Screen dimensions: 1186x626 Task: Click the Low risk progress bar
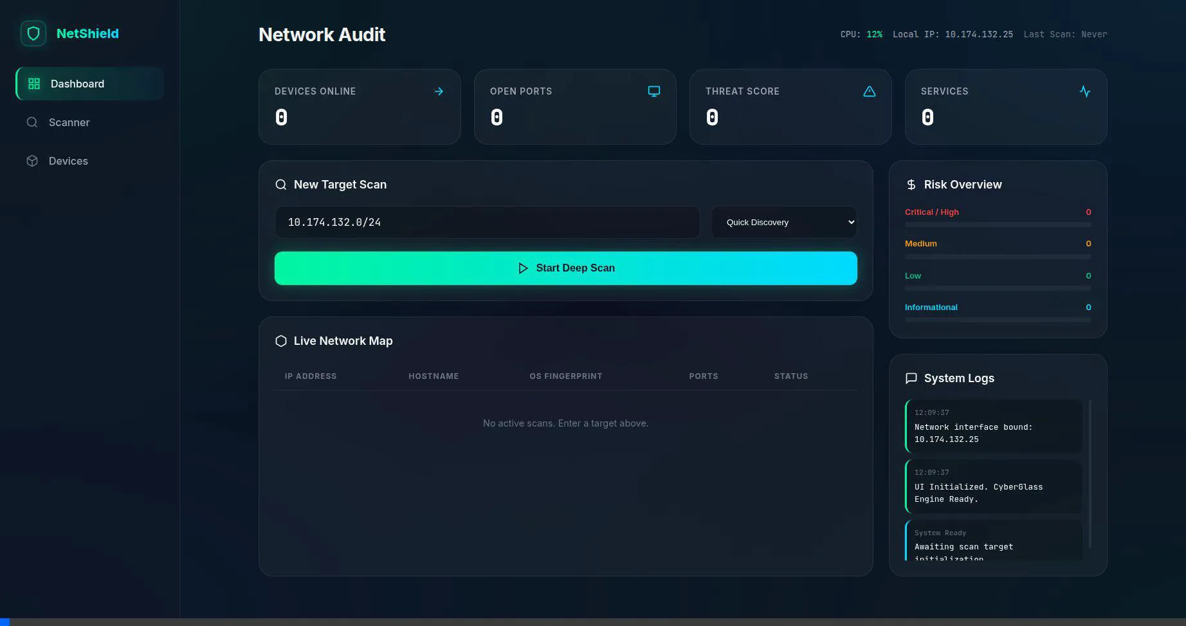998,288
